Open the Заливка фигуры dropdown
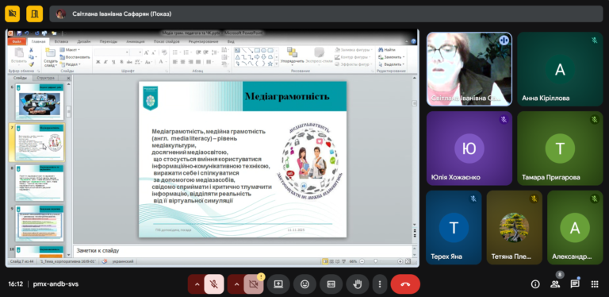This screenshot has height=297, width=609. [353, 50]
